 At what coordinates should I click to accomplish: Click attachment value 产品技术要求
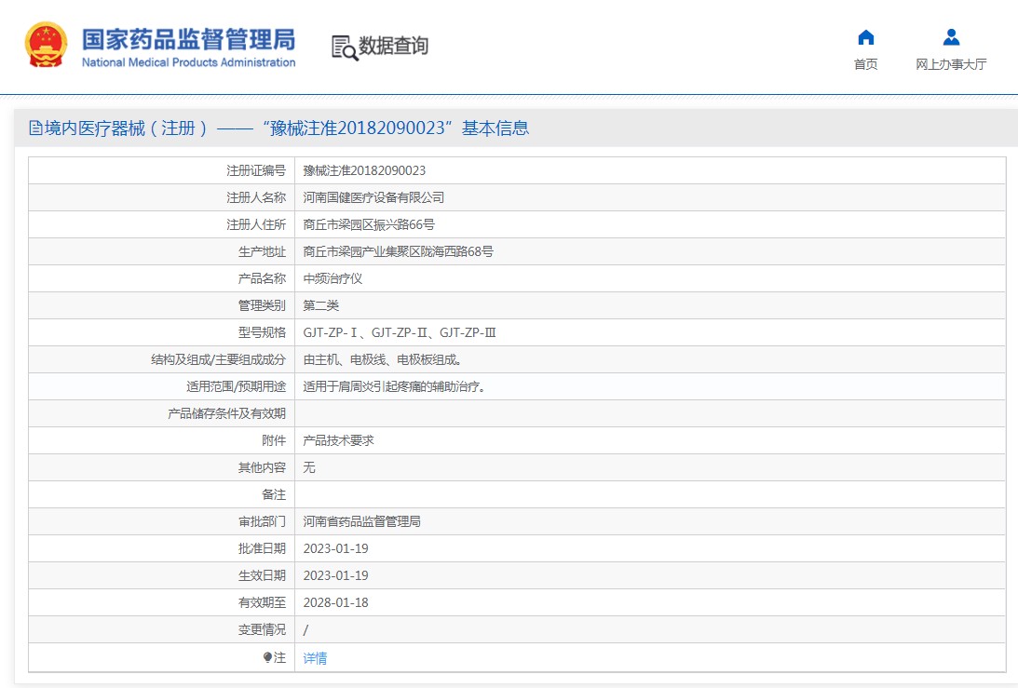coord(338,440)
